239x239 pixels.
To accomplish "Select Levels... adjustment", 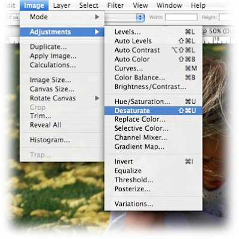I will pos(154,32).
